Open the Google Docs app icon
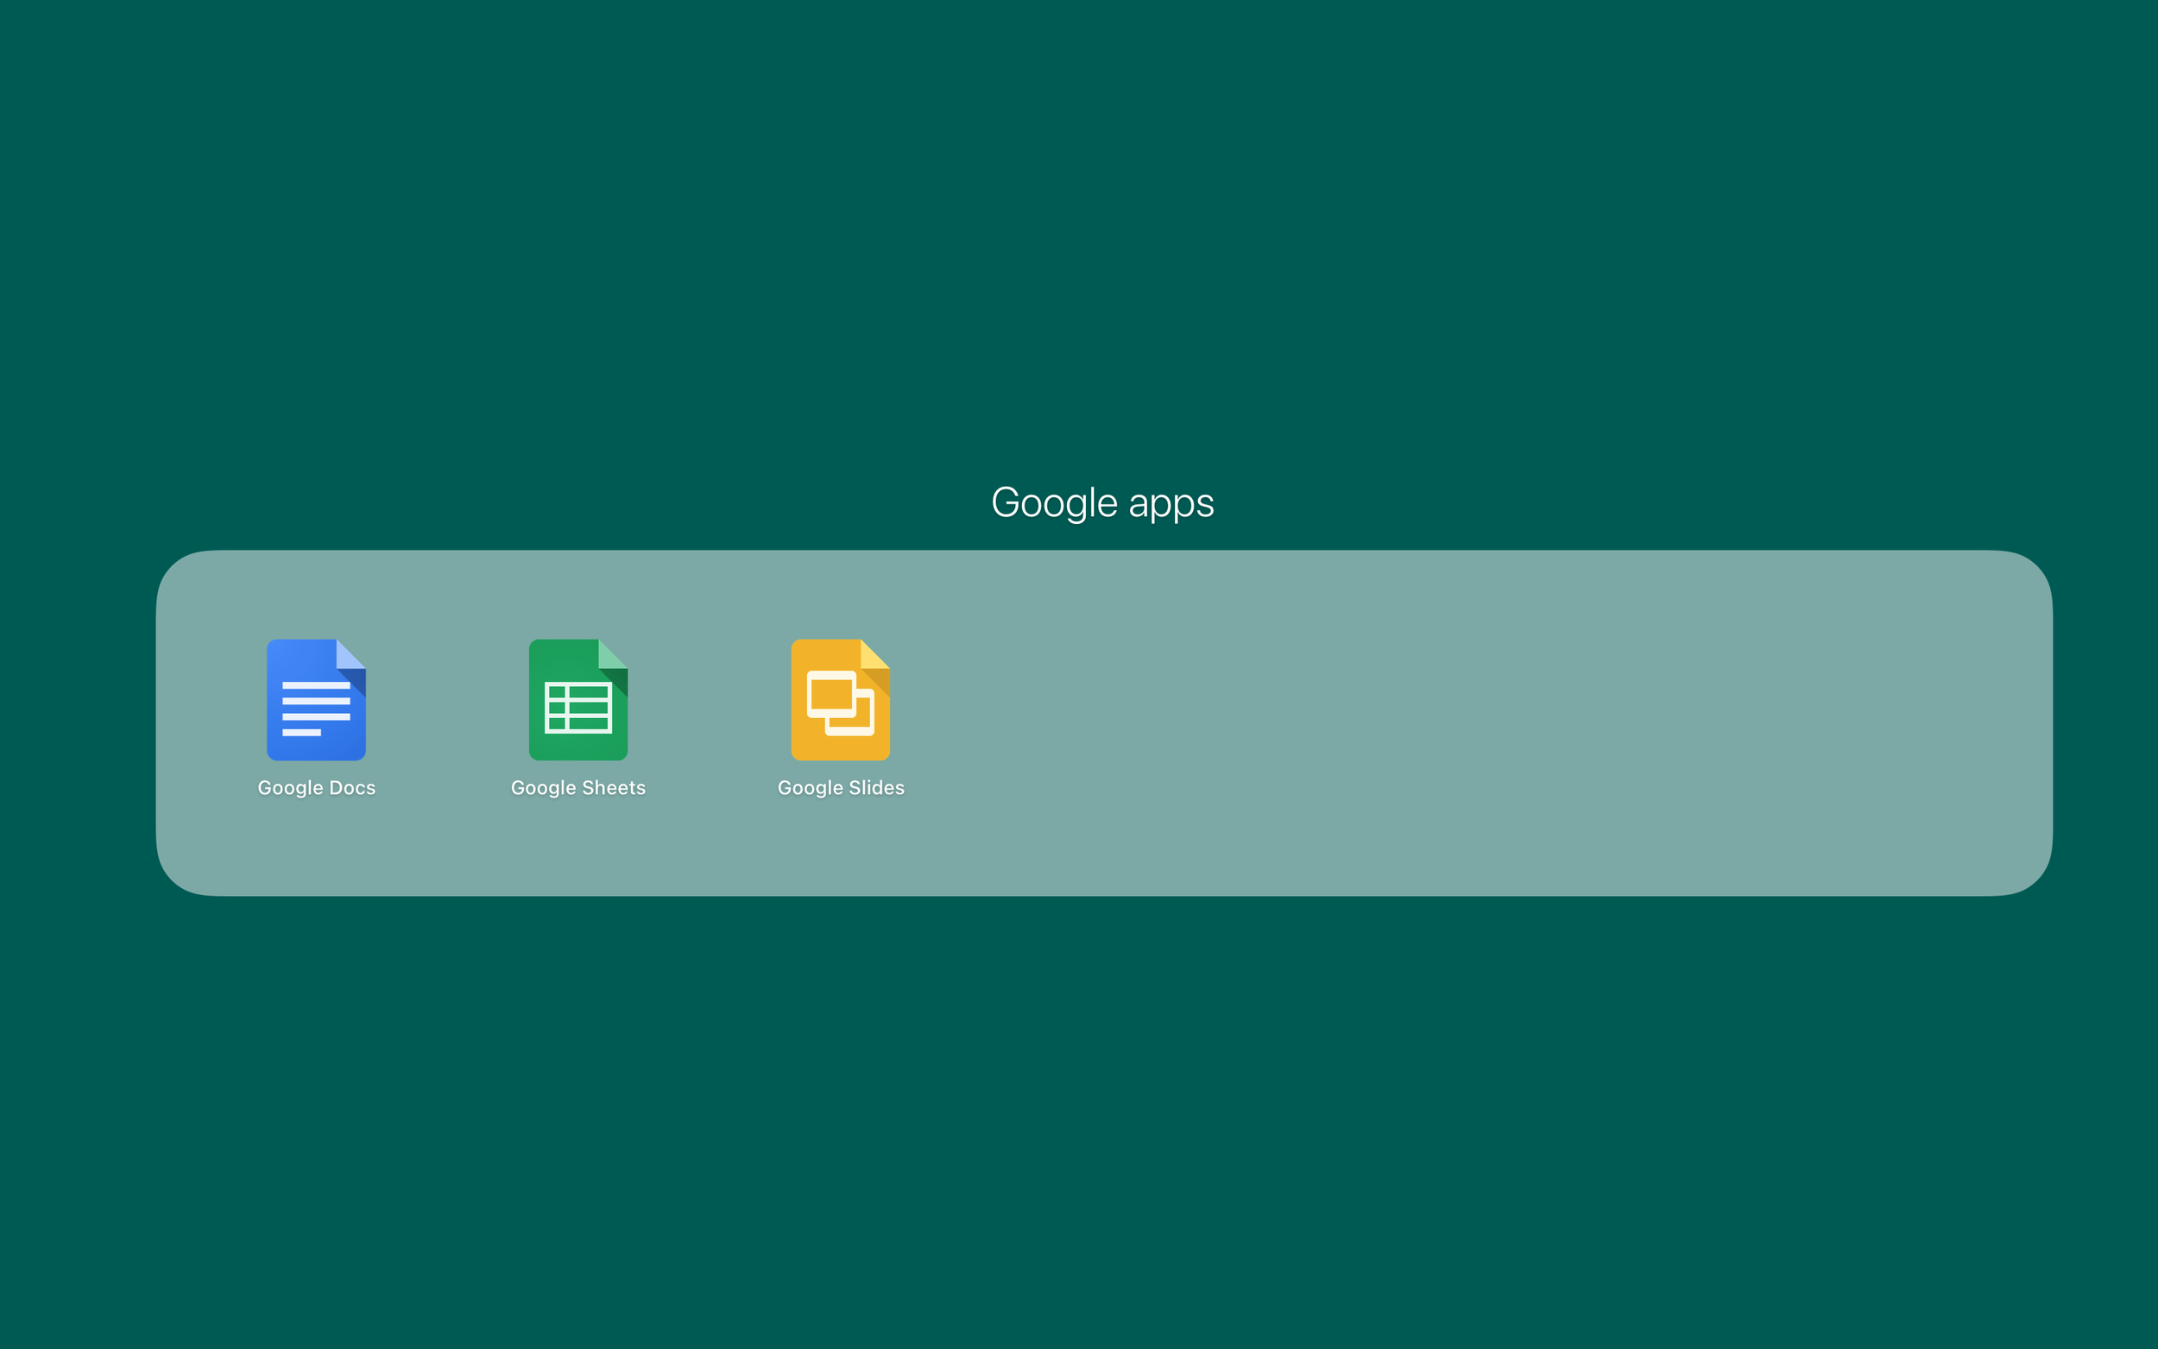Image resolution: width=2158 pixels, height=1349 pixels. pos(316,699)
